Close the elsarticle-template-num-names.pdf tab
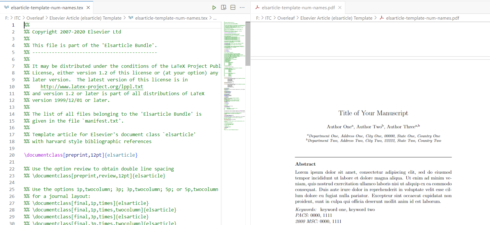This screenshot has height=225, width=490. (x=340, y=7)
